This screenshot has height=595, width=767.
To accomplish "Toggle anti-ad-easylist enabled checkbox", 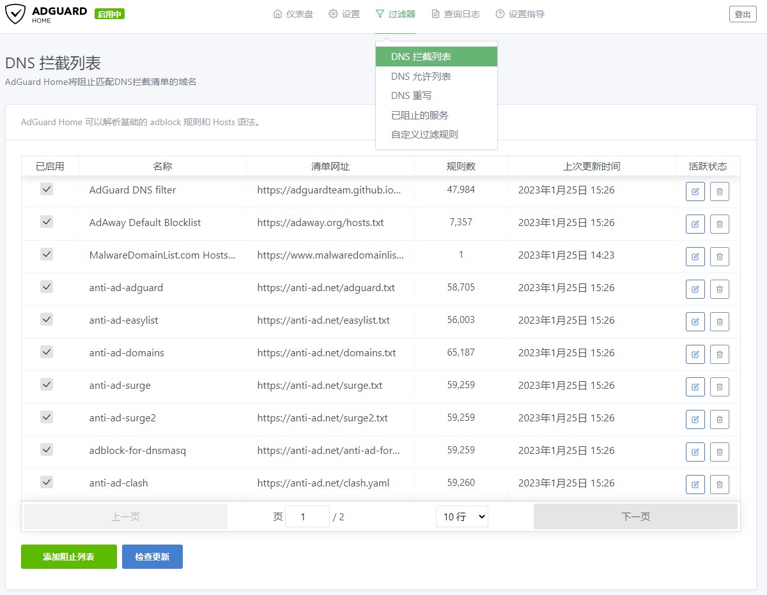I will pyautogui.click(x=47, y=319).
